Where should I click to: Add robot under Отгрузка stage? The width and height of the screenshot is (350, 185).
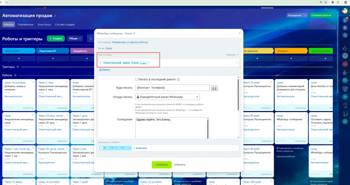[x=291, y=59]
